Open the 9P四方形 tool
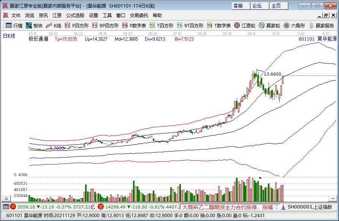Image resolution: width=339 pixels, height=221 pixels. pos(105,25)
